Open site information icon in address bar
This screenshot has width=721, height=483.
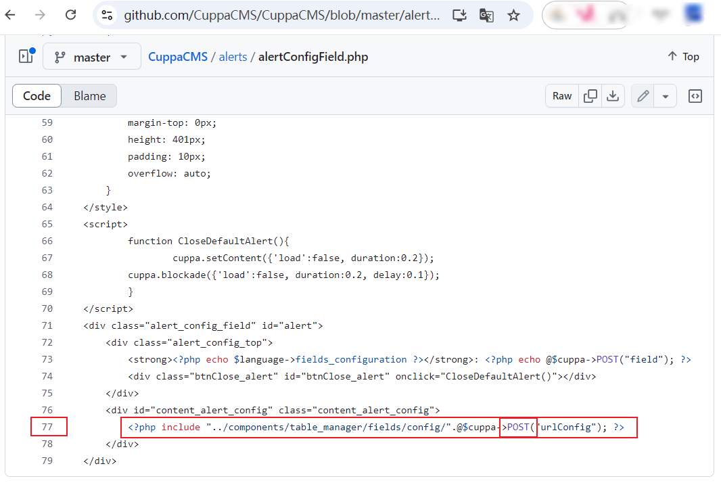106,15
